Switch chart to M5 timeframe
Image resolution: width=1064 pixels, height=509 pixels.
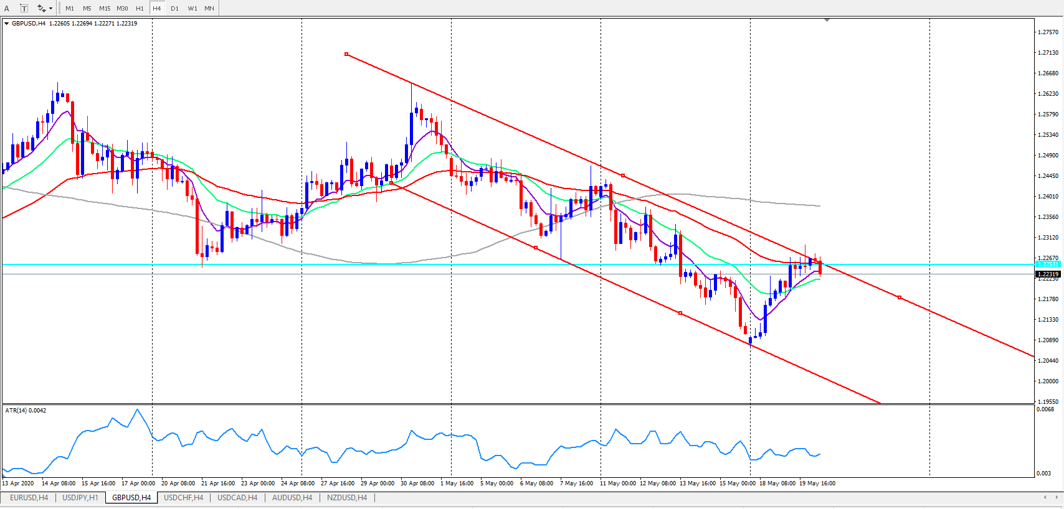[87, 8]
